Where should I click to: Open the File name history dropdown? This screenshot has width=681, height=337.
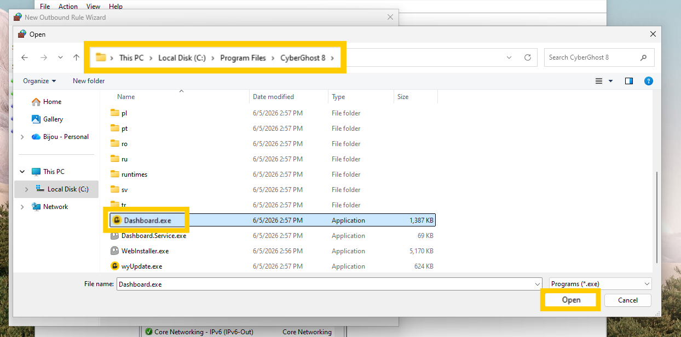click(x=537, y=284)
